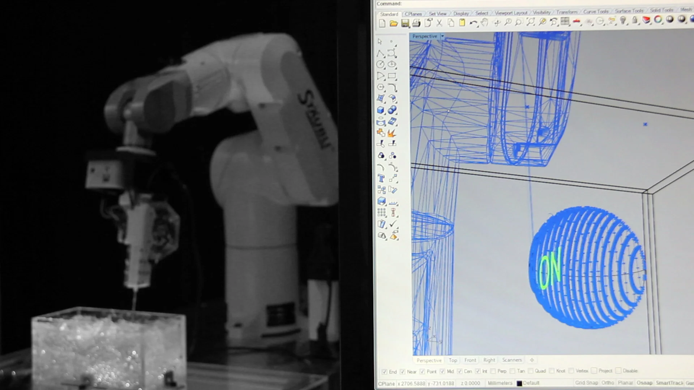Open the CPlane coordinate status pane

(x=386, y=383)
